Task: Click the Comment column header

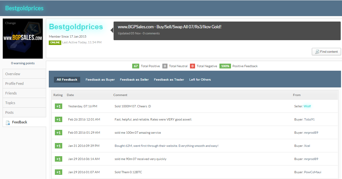Action: (120, 95)
